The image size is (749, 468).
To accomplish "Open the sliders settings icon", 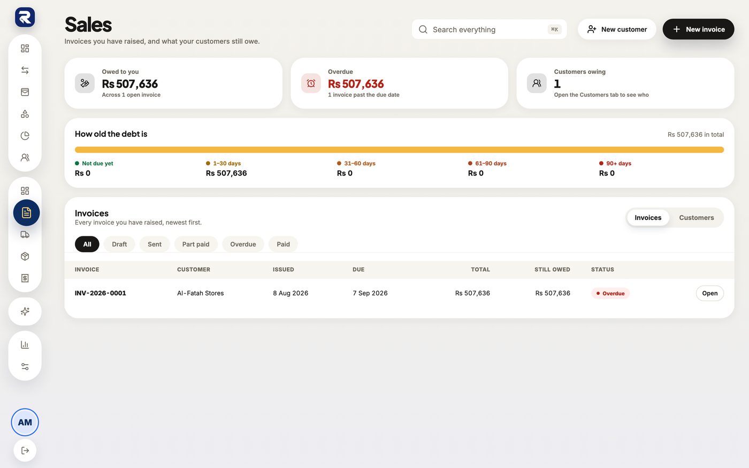I will [x=25, y=367].
